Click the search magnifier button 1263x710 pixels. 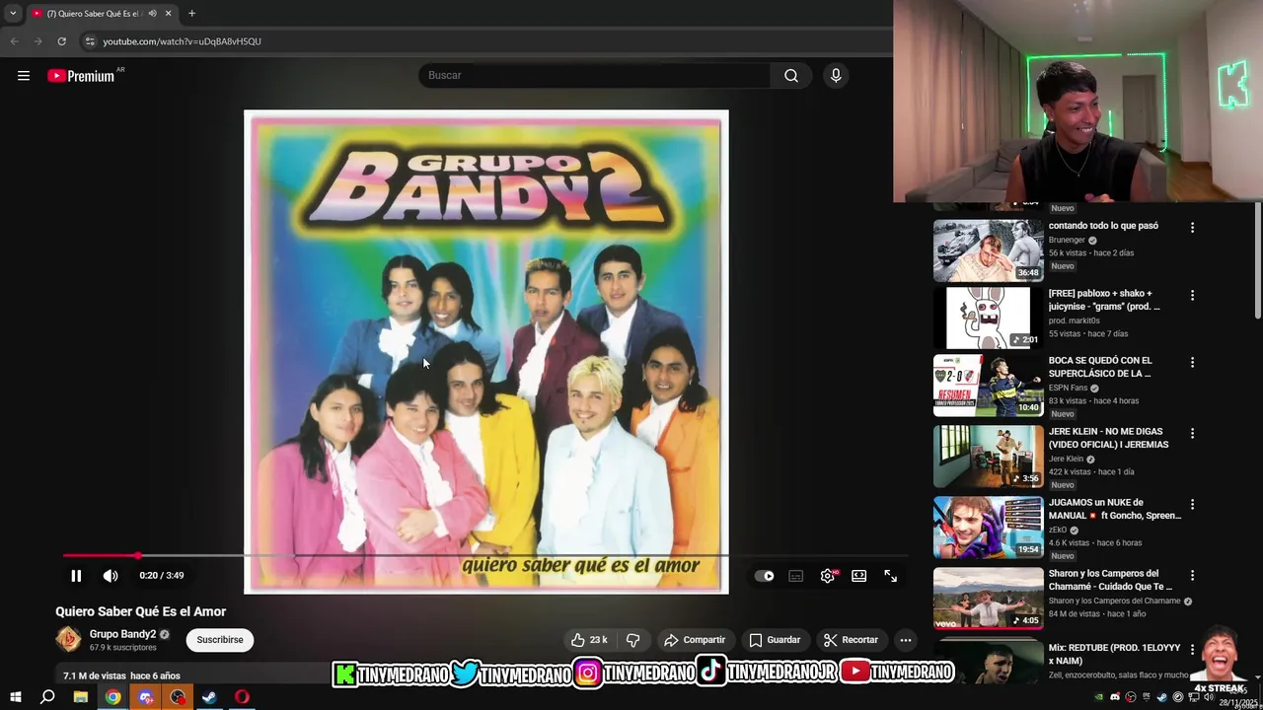click(x=791, y=76)
